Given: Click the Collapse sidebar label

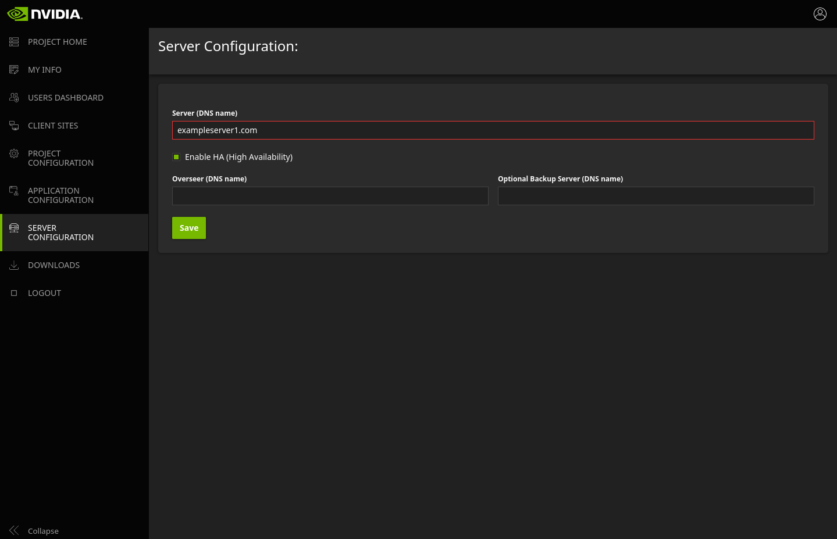Looking at the screenshot, I should [x=43, y=531].
